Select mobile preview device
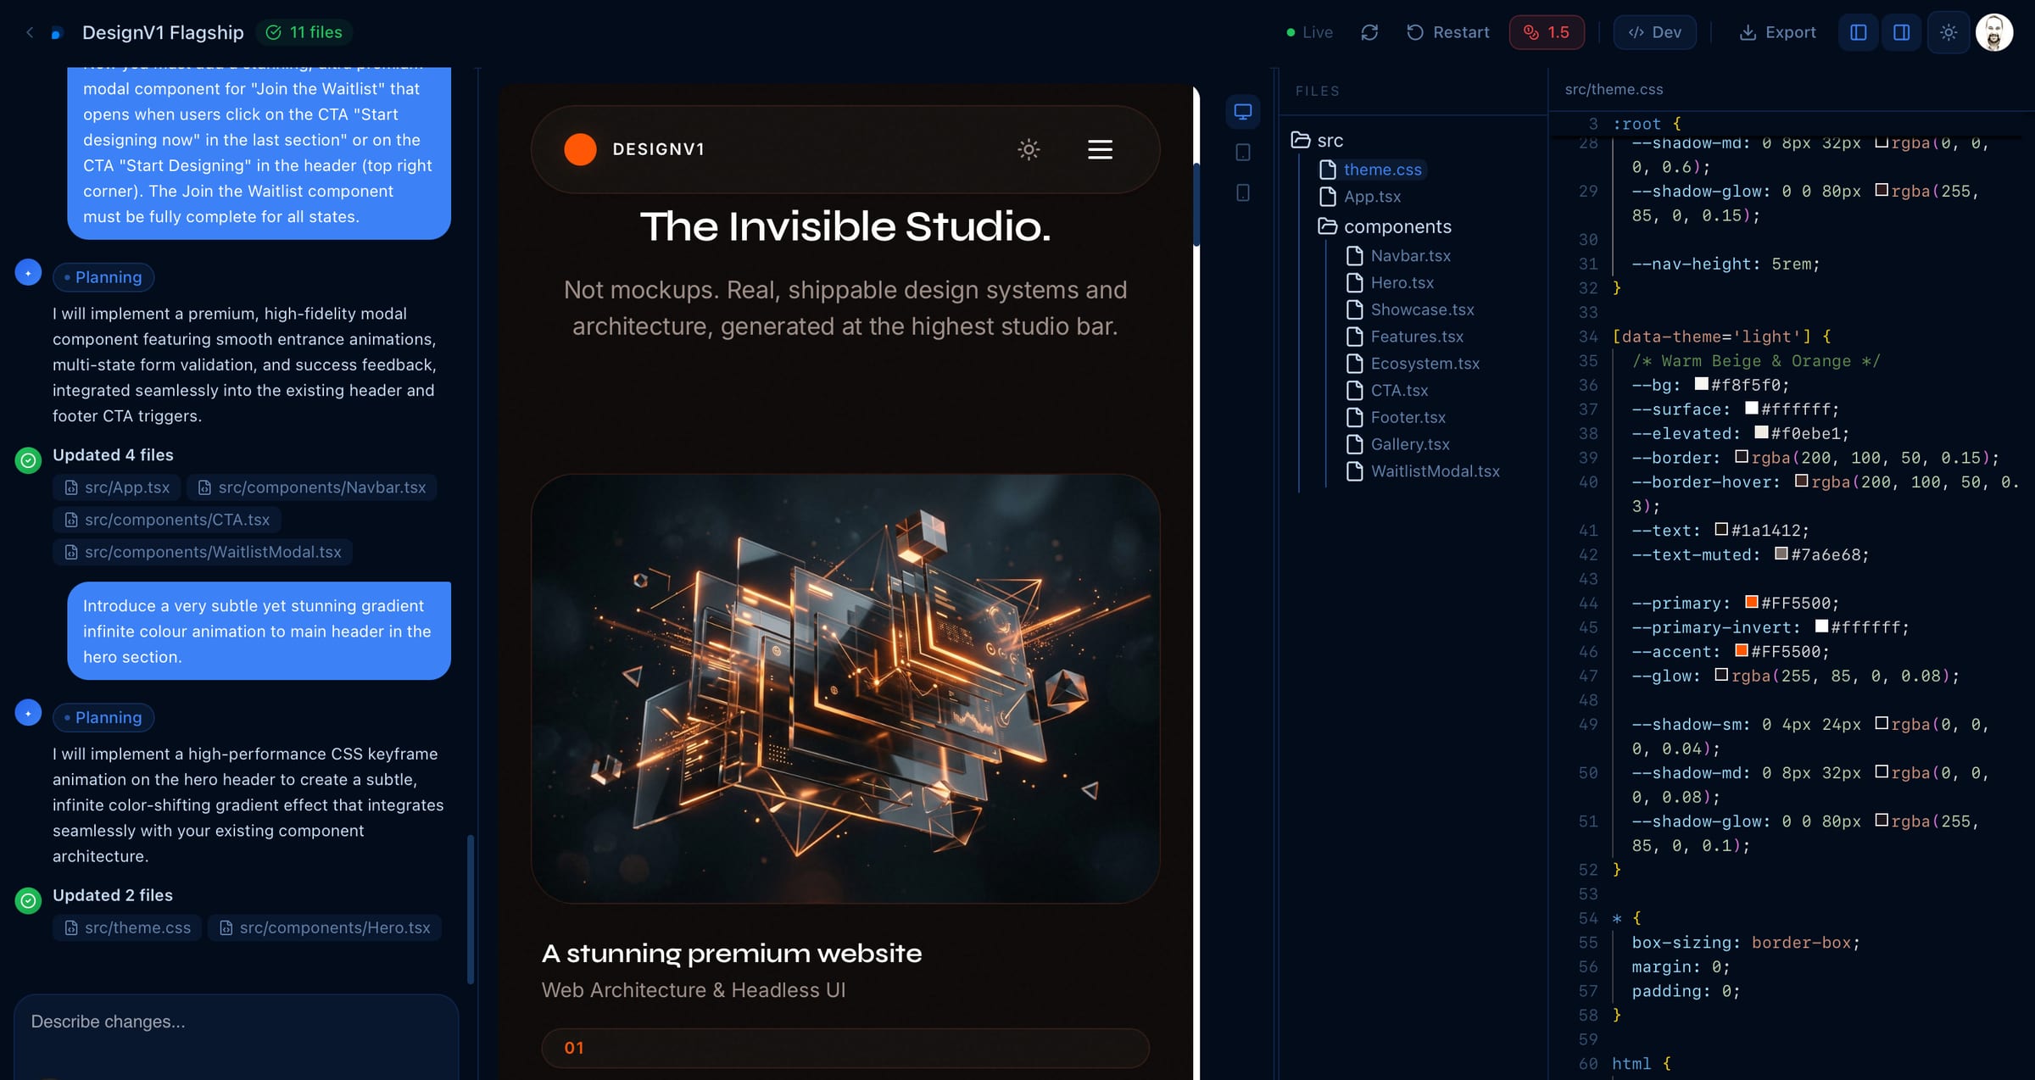 tap(1243, 193)
